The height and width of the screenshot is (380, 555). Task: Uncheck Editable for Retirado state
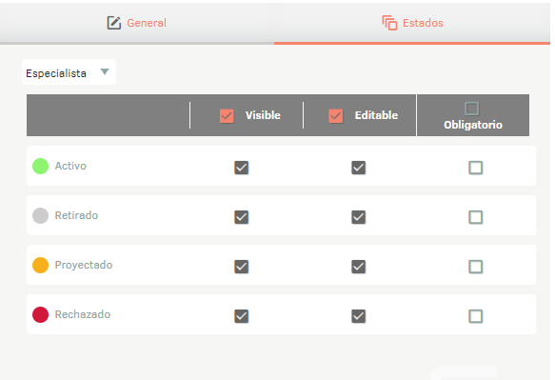pyautogui.click(x=358, y=217)
